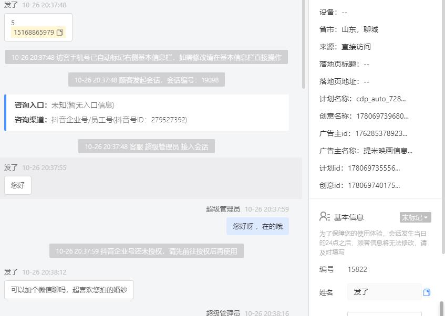Click the 落地页标题 row
445x316 pixels.
tap(344, 64)
